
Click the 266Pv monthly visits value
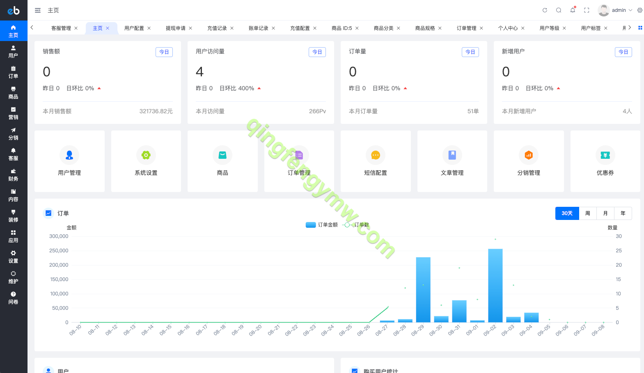point(318,111)
